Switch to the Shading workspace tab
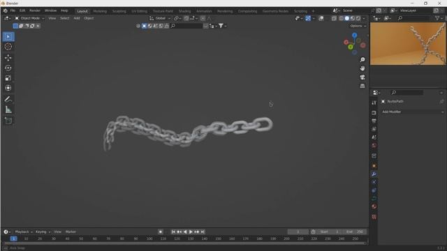 pos(184,11)
